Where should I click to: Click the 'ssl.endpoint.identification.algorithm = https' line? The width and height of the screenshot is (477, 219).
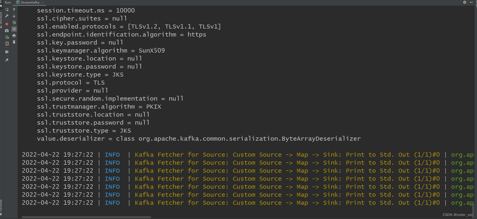coord(122,35)
